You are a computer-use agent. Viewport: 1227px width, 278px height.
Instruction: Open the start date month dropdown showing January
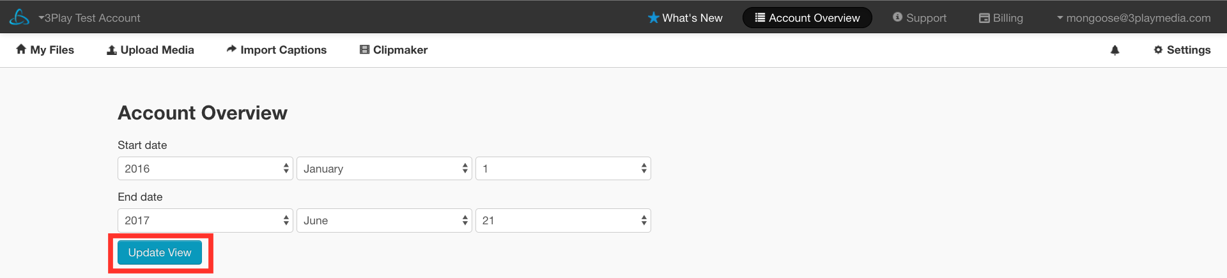pyautogui.click(x=384, y=169)
